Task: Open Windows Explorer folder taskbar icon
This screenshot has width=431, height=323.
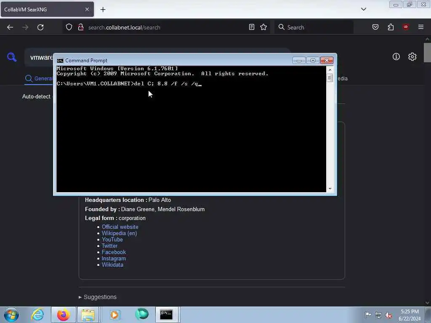Action: [88, 315]
